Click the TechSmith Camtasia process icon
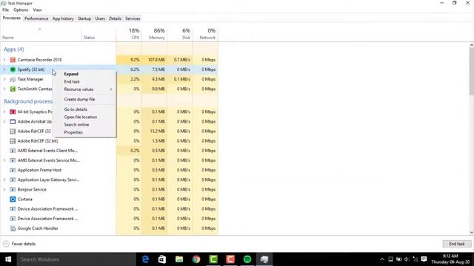This screenshot has height=266, width=474. (13, 89)
